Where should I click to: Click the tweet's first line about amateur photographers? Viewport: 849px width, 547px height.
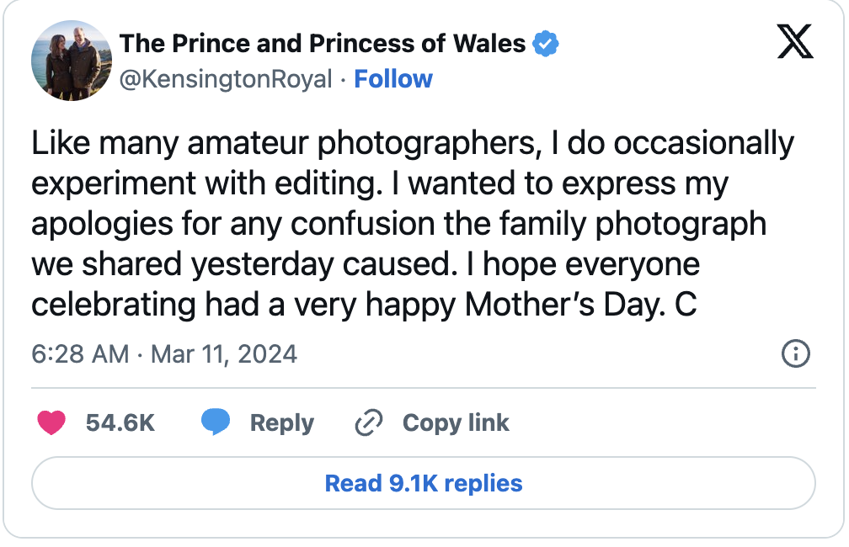point(413,144)
